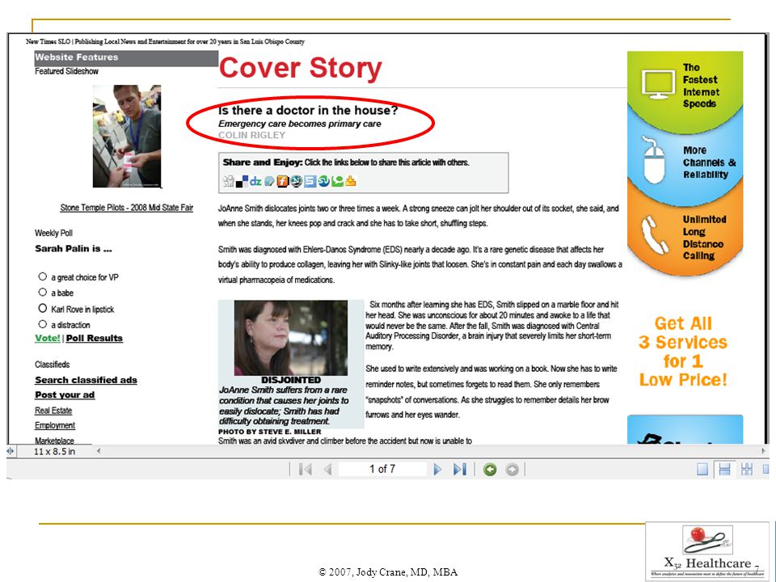Click the 'Is there a doctor in the house?' headline
The height and width of the screenshot is (582, 776).
click(308, 110)
